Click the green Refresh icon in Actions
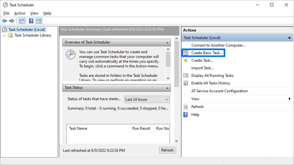This screenshot has width=294, height=165. 186,107
